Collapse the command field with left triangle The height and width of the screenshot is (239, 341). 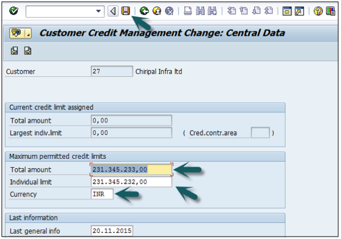113,11
